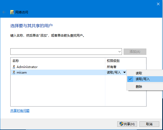This screenshot has height=130, width=163.
Task: Choose 读取 permission from the menu
Action: pyautogui.click(x=145, y=73)
